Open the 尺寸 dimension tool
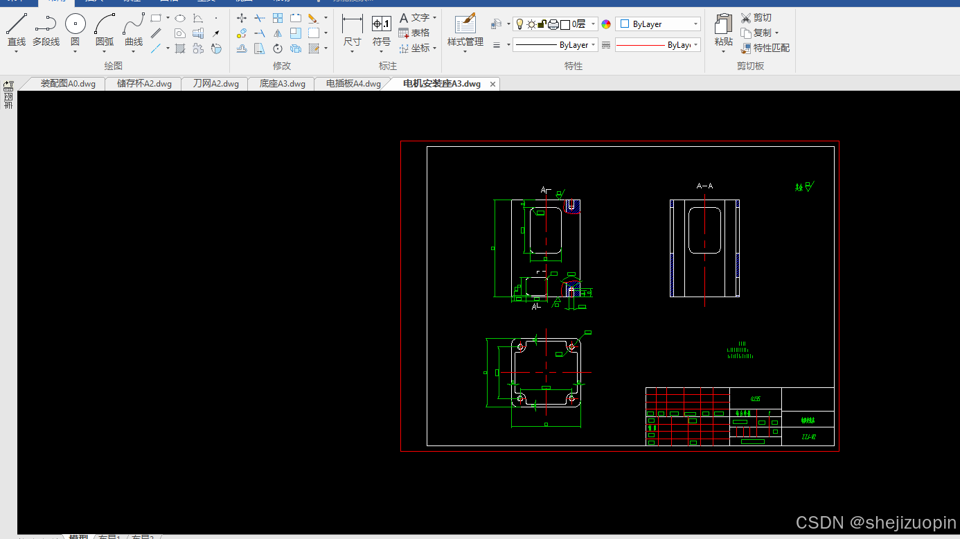 (353, 33)
